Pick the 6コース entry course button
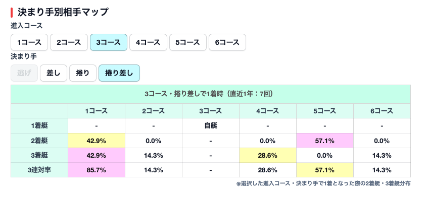Viewport: 429px width, 198px height. pos(227,42)
